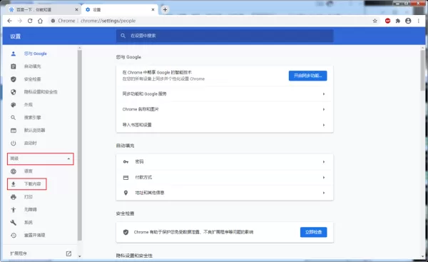Expand 同步功能和 Google 服务 row arrow

click(x=324, y=94)
